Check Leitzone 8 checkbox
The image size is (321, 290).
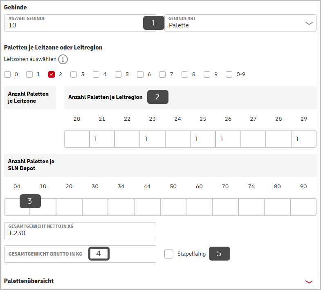click(185, 74)
